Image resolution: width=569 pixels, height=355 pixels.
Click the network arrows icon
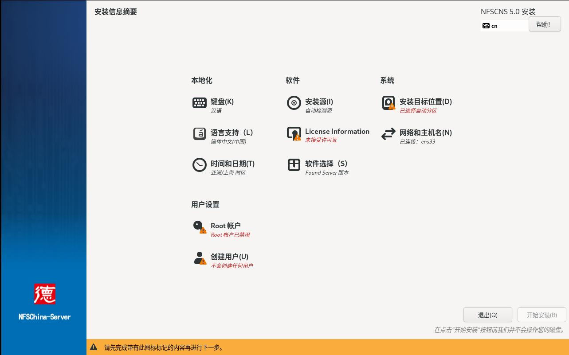tap(388, 134)
